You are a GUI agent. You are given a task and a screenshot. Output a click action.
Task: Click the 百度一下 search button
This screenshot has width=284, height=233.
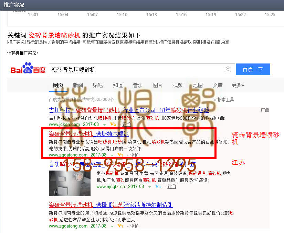253,69
